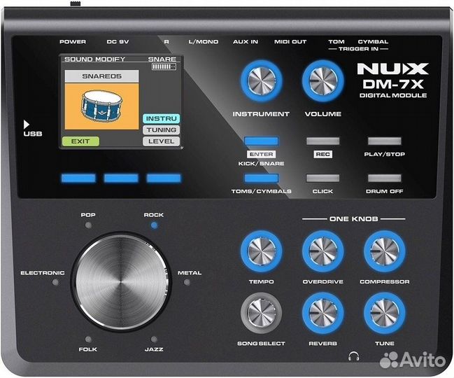Click the SONG SELECT knob
This screenshot has height=378, width=454.
pos(261,313)
